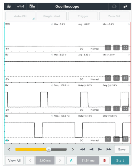Toggle DC coupling on channel two
The image size is (134, 168).
(x=81, y=79)
